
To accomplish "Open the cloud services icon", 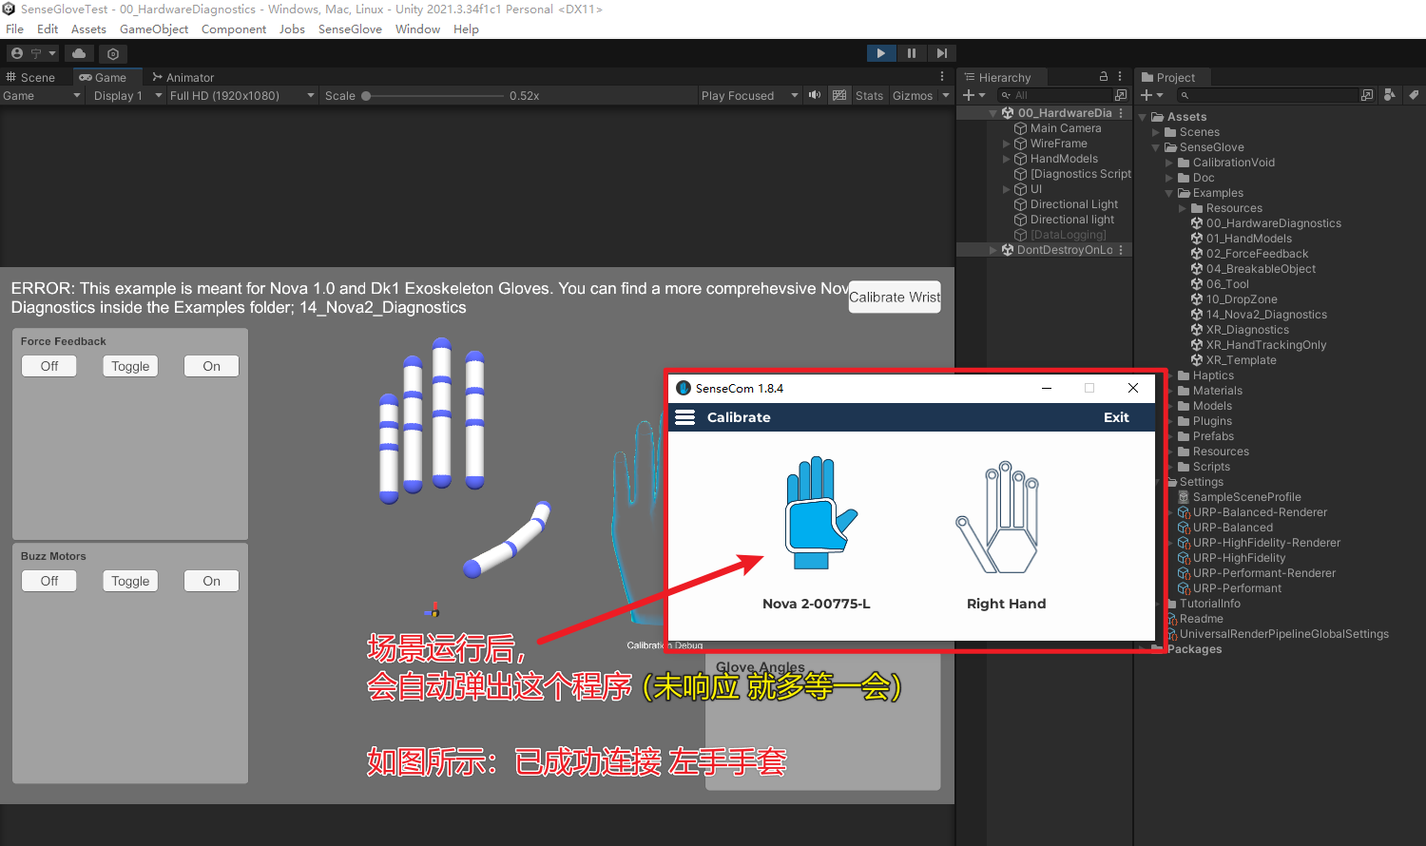I will pyautogui.click(x=79, y=53).
